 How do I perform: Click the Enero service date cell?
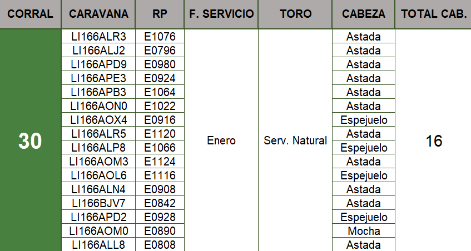point(221,141)
